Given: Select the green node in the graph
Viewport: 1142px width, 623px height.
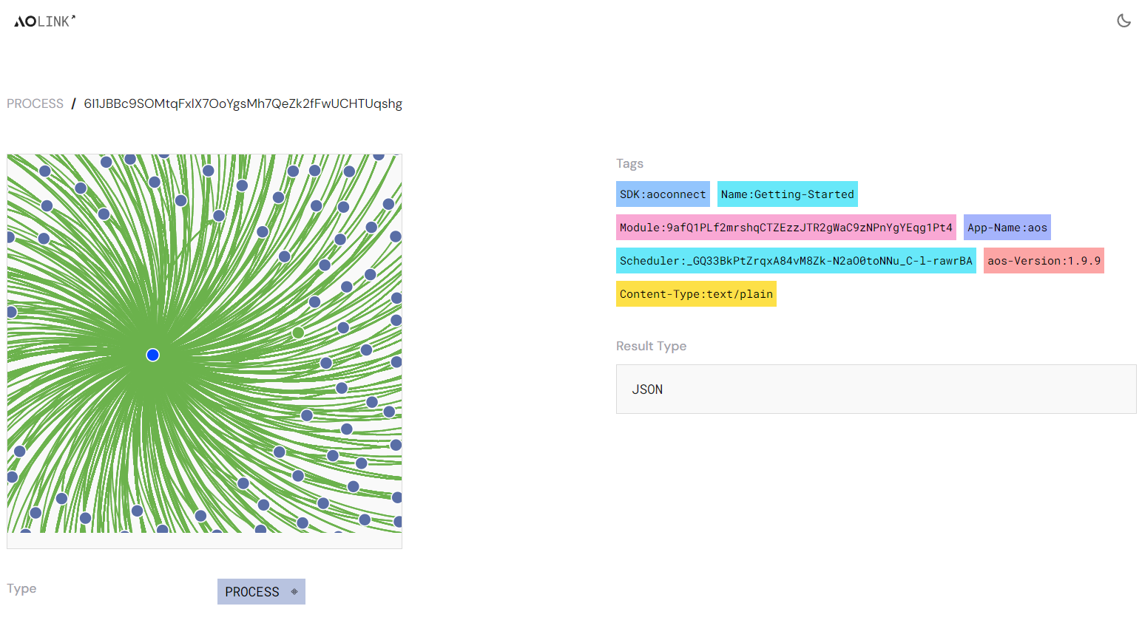Looking at the screenshot, I should click(x=298, y=333).
